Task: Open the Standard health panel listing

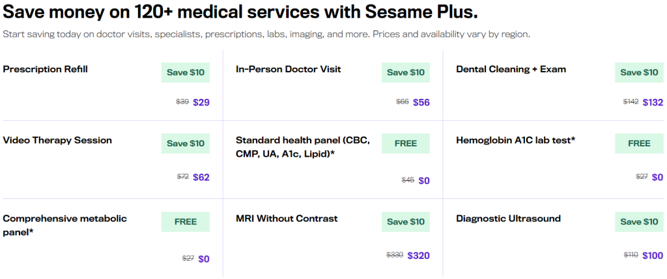Action: pos(303,147)
